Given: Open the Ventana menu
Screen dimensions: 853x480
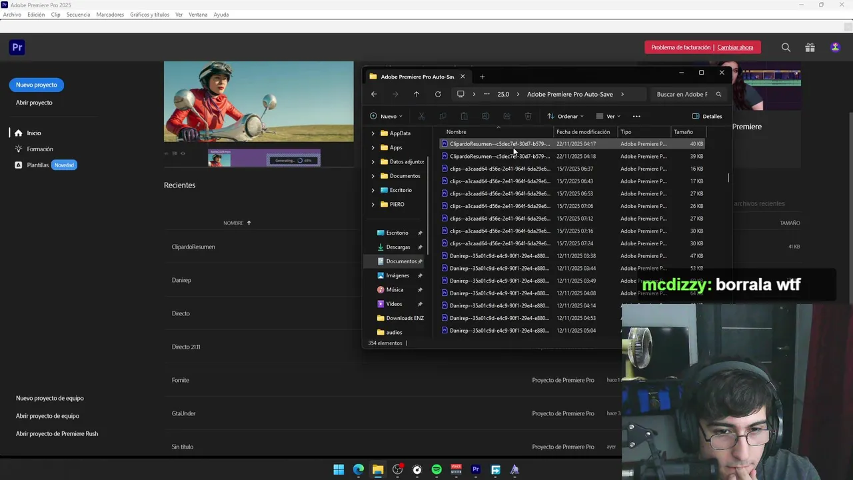Looking at the screenshot, I should pyautogui.click(x=198, y=15).
